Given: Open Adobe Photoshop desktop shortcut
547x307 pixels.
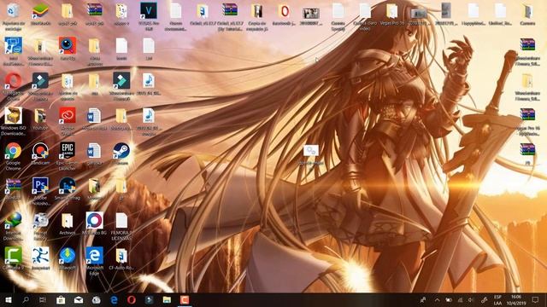Looking at the screenshot, I should click(x=40, y=186).
